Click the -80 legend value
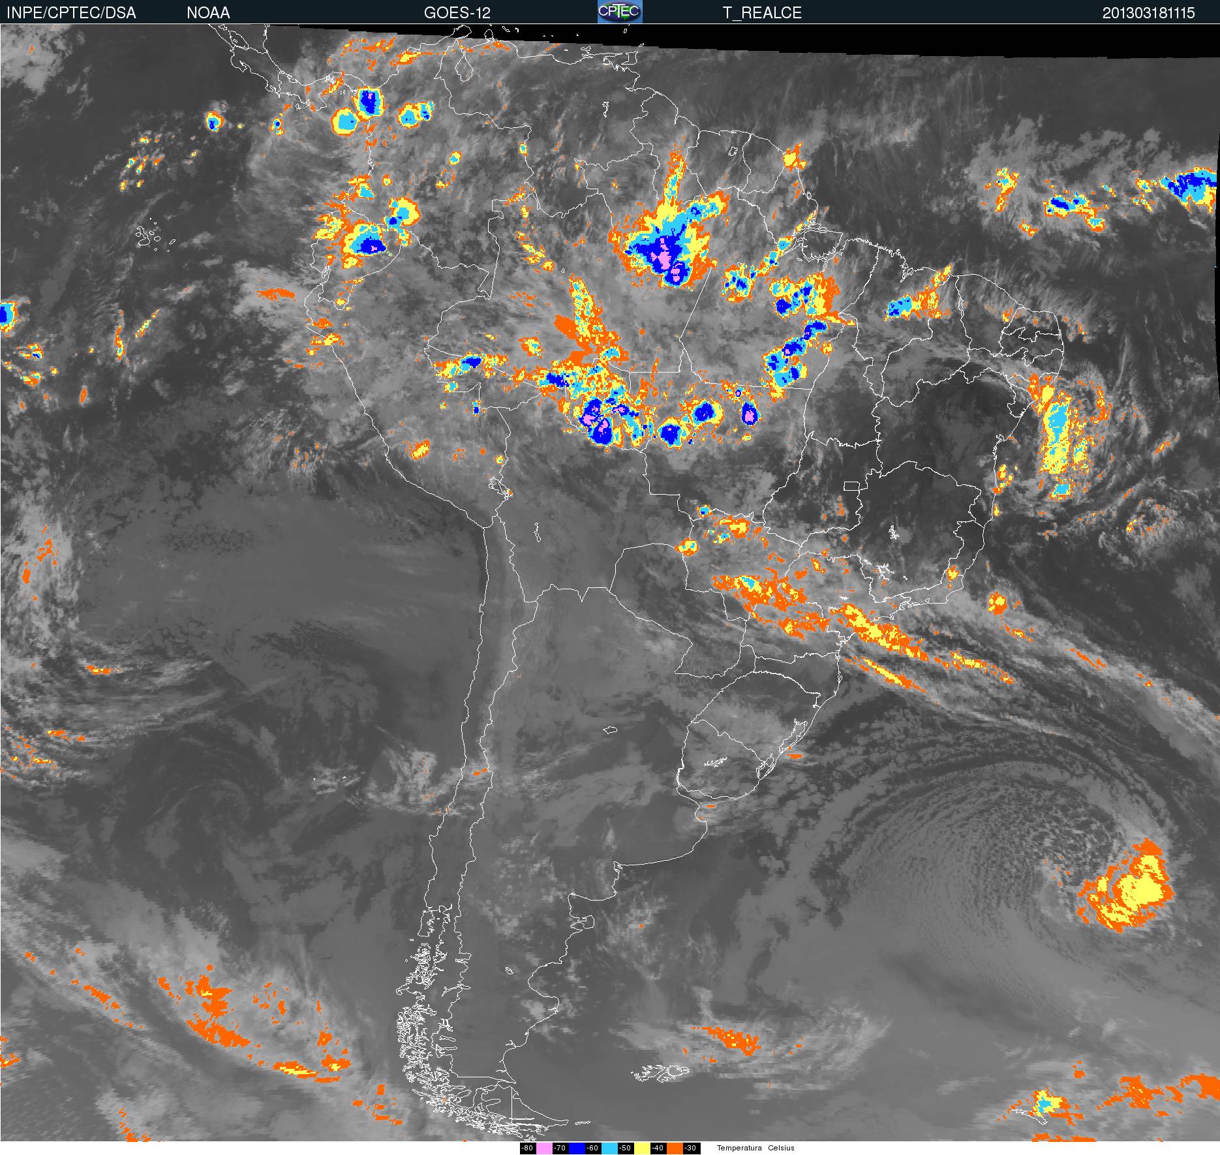The height and width of the screenshot is (1155, 1220). pos(528,1148)
